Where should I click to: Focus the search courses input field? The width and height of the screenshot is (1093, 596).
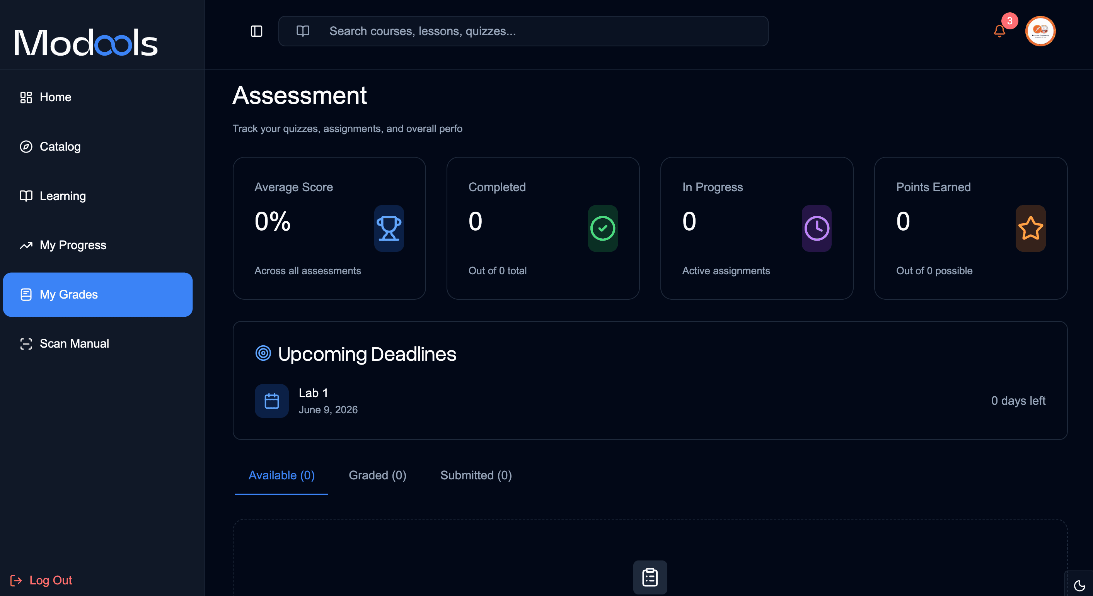[x=523, y=31]
